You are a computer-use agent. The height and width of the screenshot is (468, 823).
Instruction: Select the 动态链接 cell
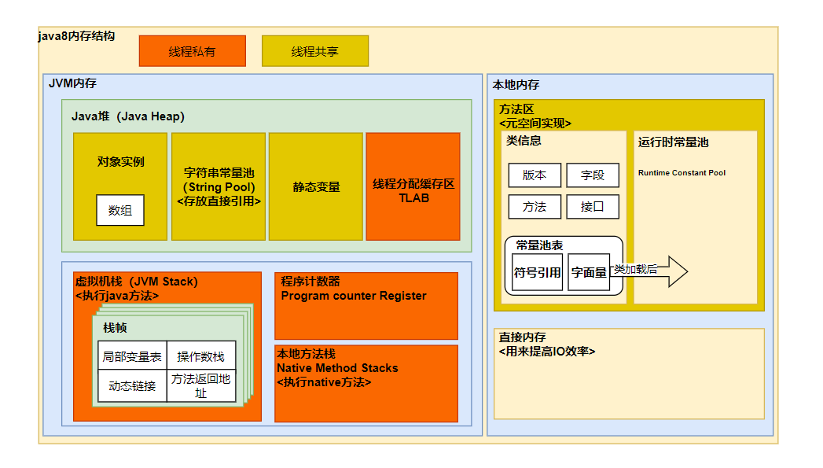[x=132, y=386]
